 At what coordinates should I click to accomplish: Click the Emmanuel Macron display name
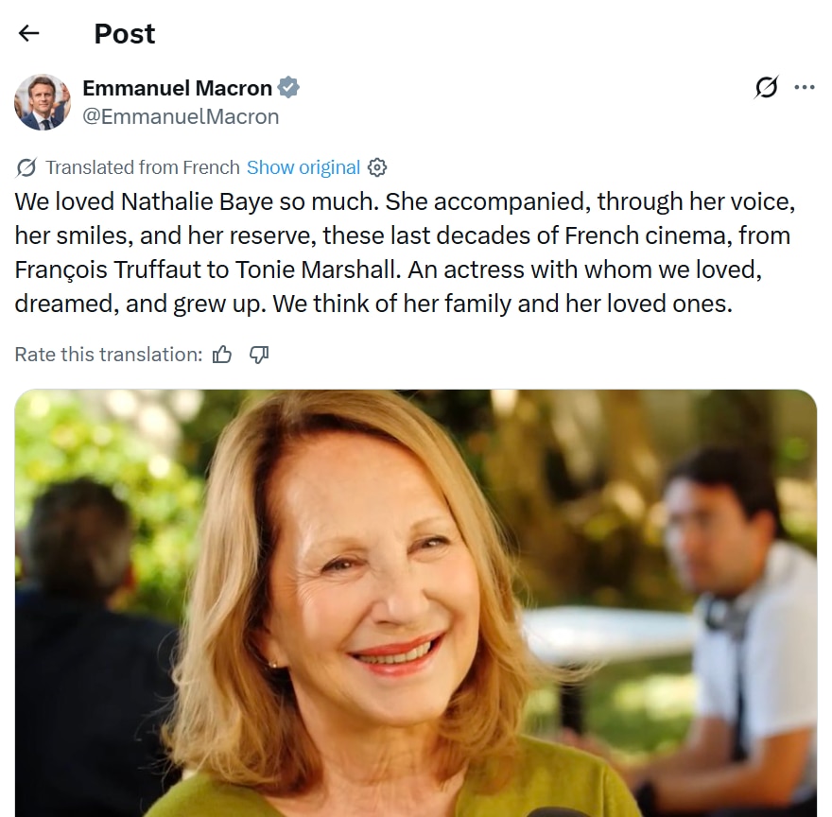click(x=178, y=88)
